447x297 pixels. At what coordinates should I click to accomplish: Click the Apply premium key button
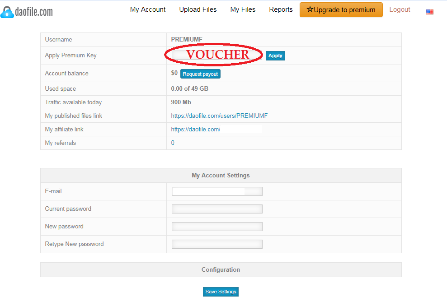(x=275, y=56)
